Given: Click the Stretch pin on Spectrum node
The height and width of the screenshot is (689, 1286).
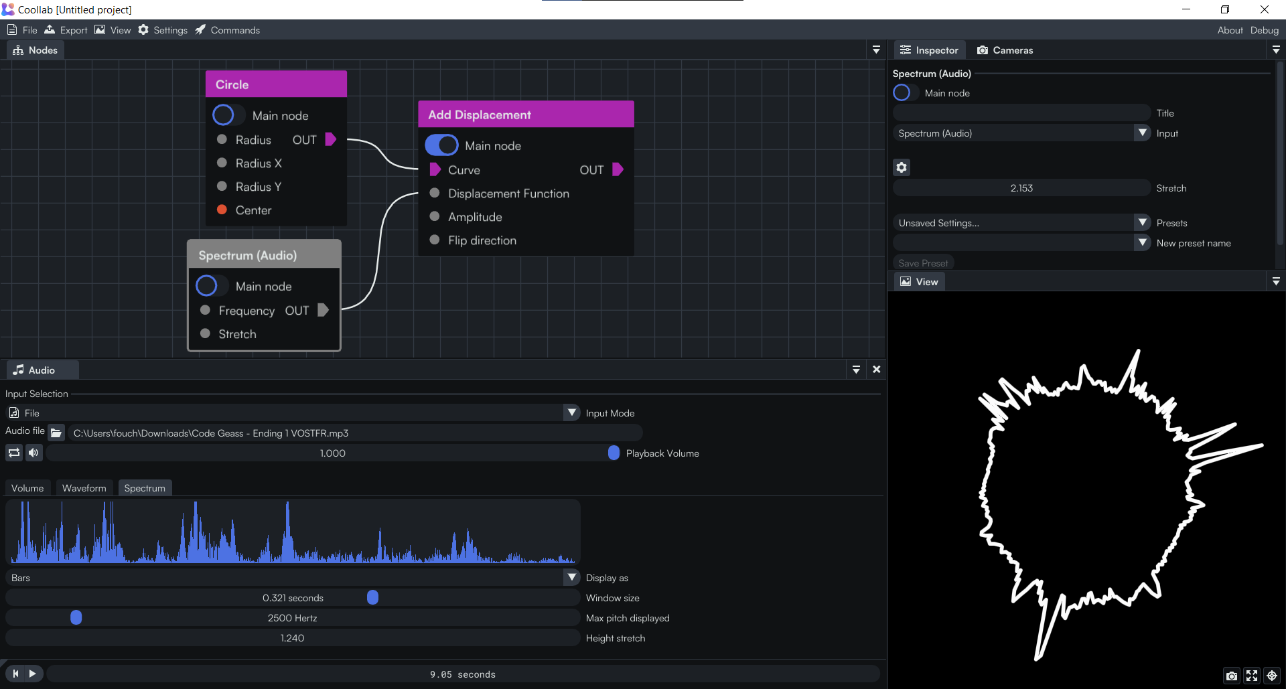Looking at the screenshot, I should 205,333.
